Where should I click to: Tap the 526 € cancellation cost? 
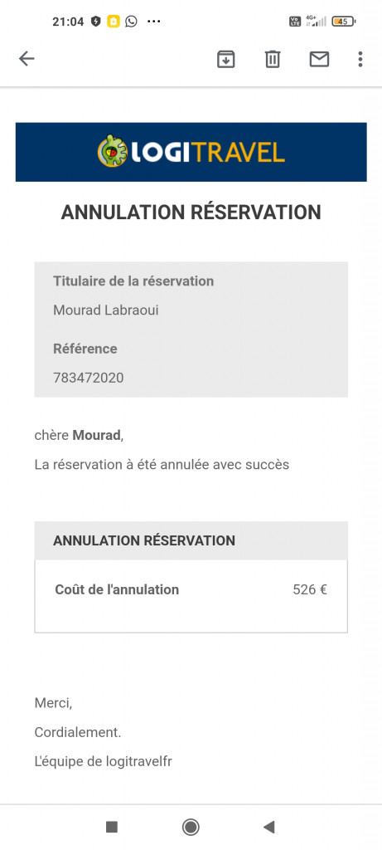pyautogui.click(x=310, y=589)
